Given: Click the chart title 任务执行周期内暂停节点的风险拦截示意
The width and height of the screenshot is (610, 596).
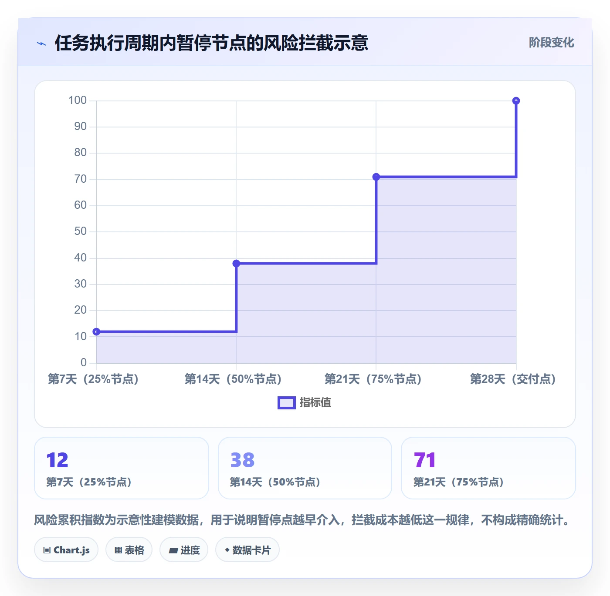Looking at the screenshot, I should pyautogui.click(x=211, y=43).
